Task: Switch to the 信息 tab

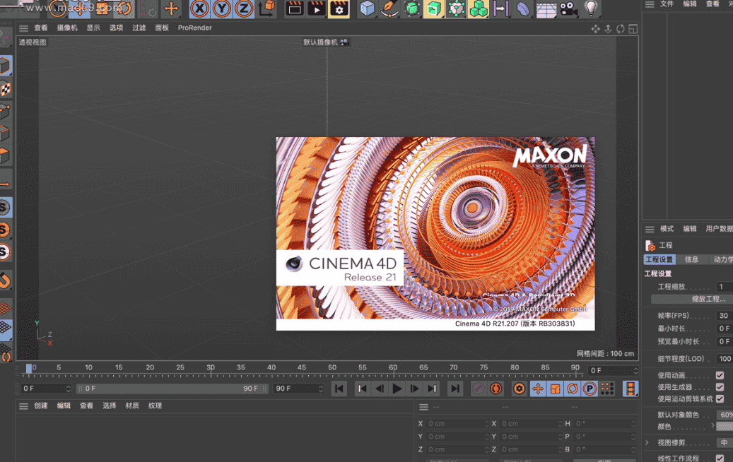Action: coord(691,260)
